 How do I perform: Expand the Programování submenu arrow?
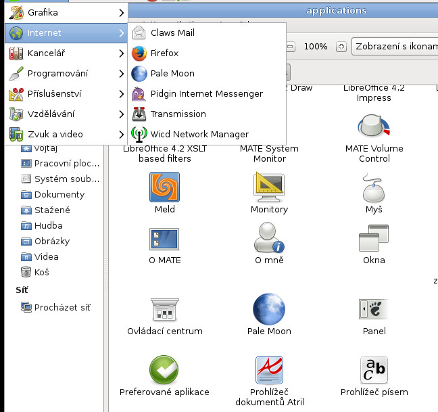(x=121, y=74)
